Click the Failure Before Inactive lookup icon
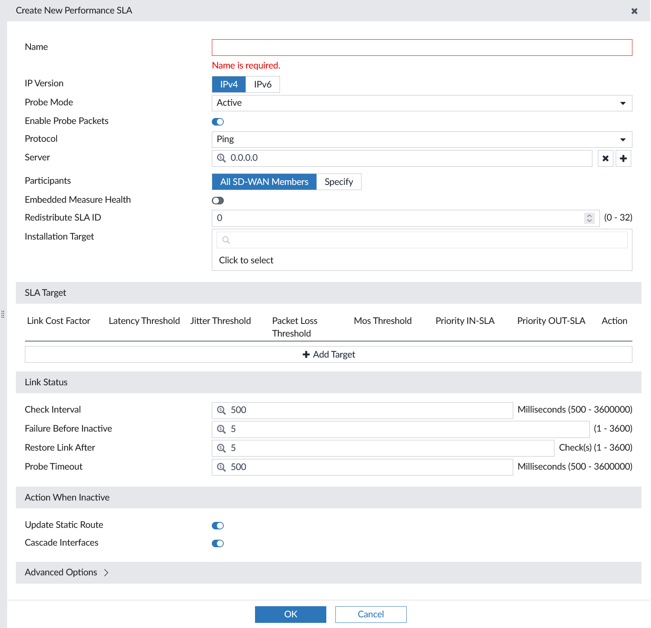 [221, 429]
